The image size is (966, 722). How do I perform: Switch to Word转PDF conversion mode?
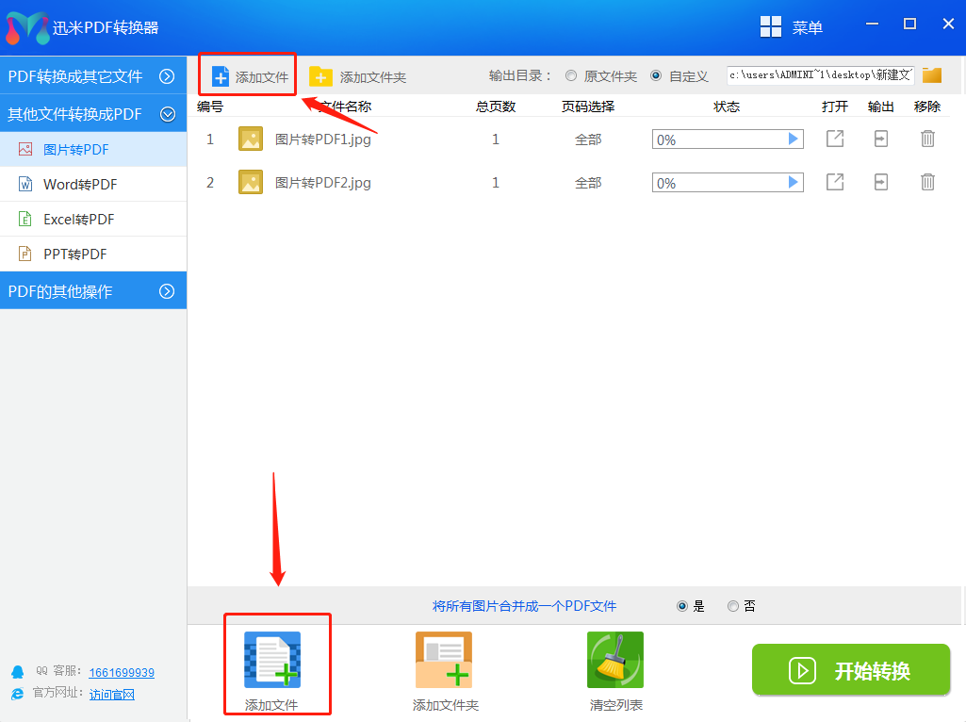[80, 185]
